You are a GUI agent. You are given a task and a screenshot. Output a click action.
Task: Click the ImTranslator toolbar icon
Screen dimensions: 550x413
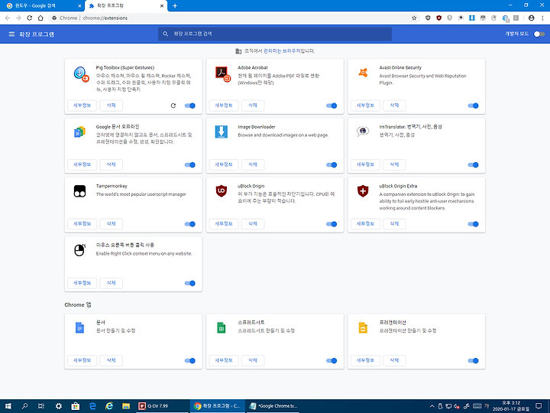(461, 18)
